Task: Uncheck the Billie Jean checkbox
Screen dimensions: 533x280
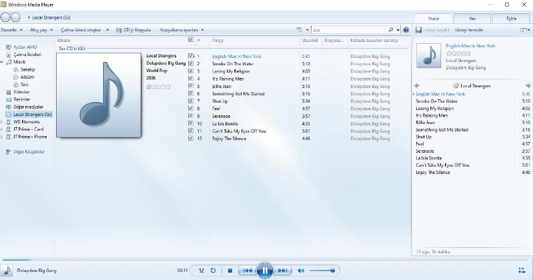Action: (191, 86)
